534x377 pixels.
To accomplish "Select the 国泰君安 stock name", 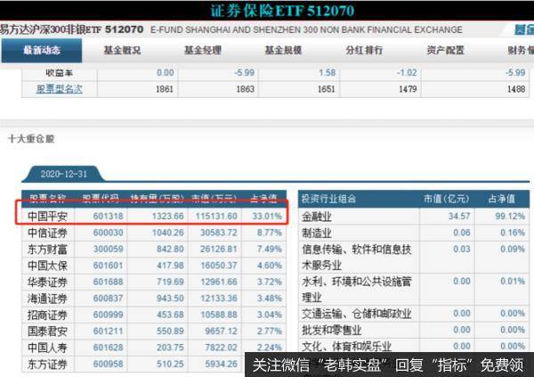I will coord(47,331).
